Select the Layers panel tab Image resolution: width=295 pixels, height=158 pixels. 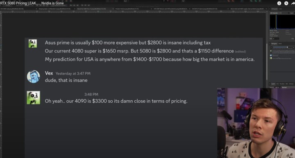(x=273, y=84)
